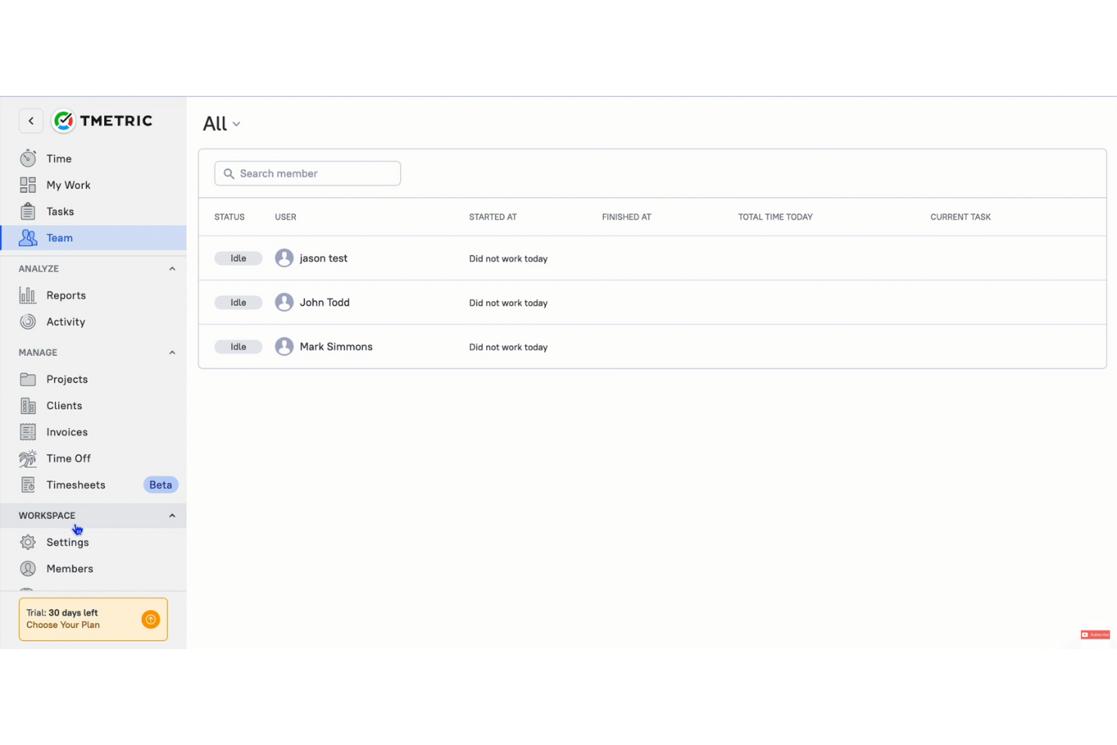This screenshot has height=745, width=1117.
Task: Click the Search member input field
Action: point(307,173)
